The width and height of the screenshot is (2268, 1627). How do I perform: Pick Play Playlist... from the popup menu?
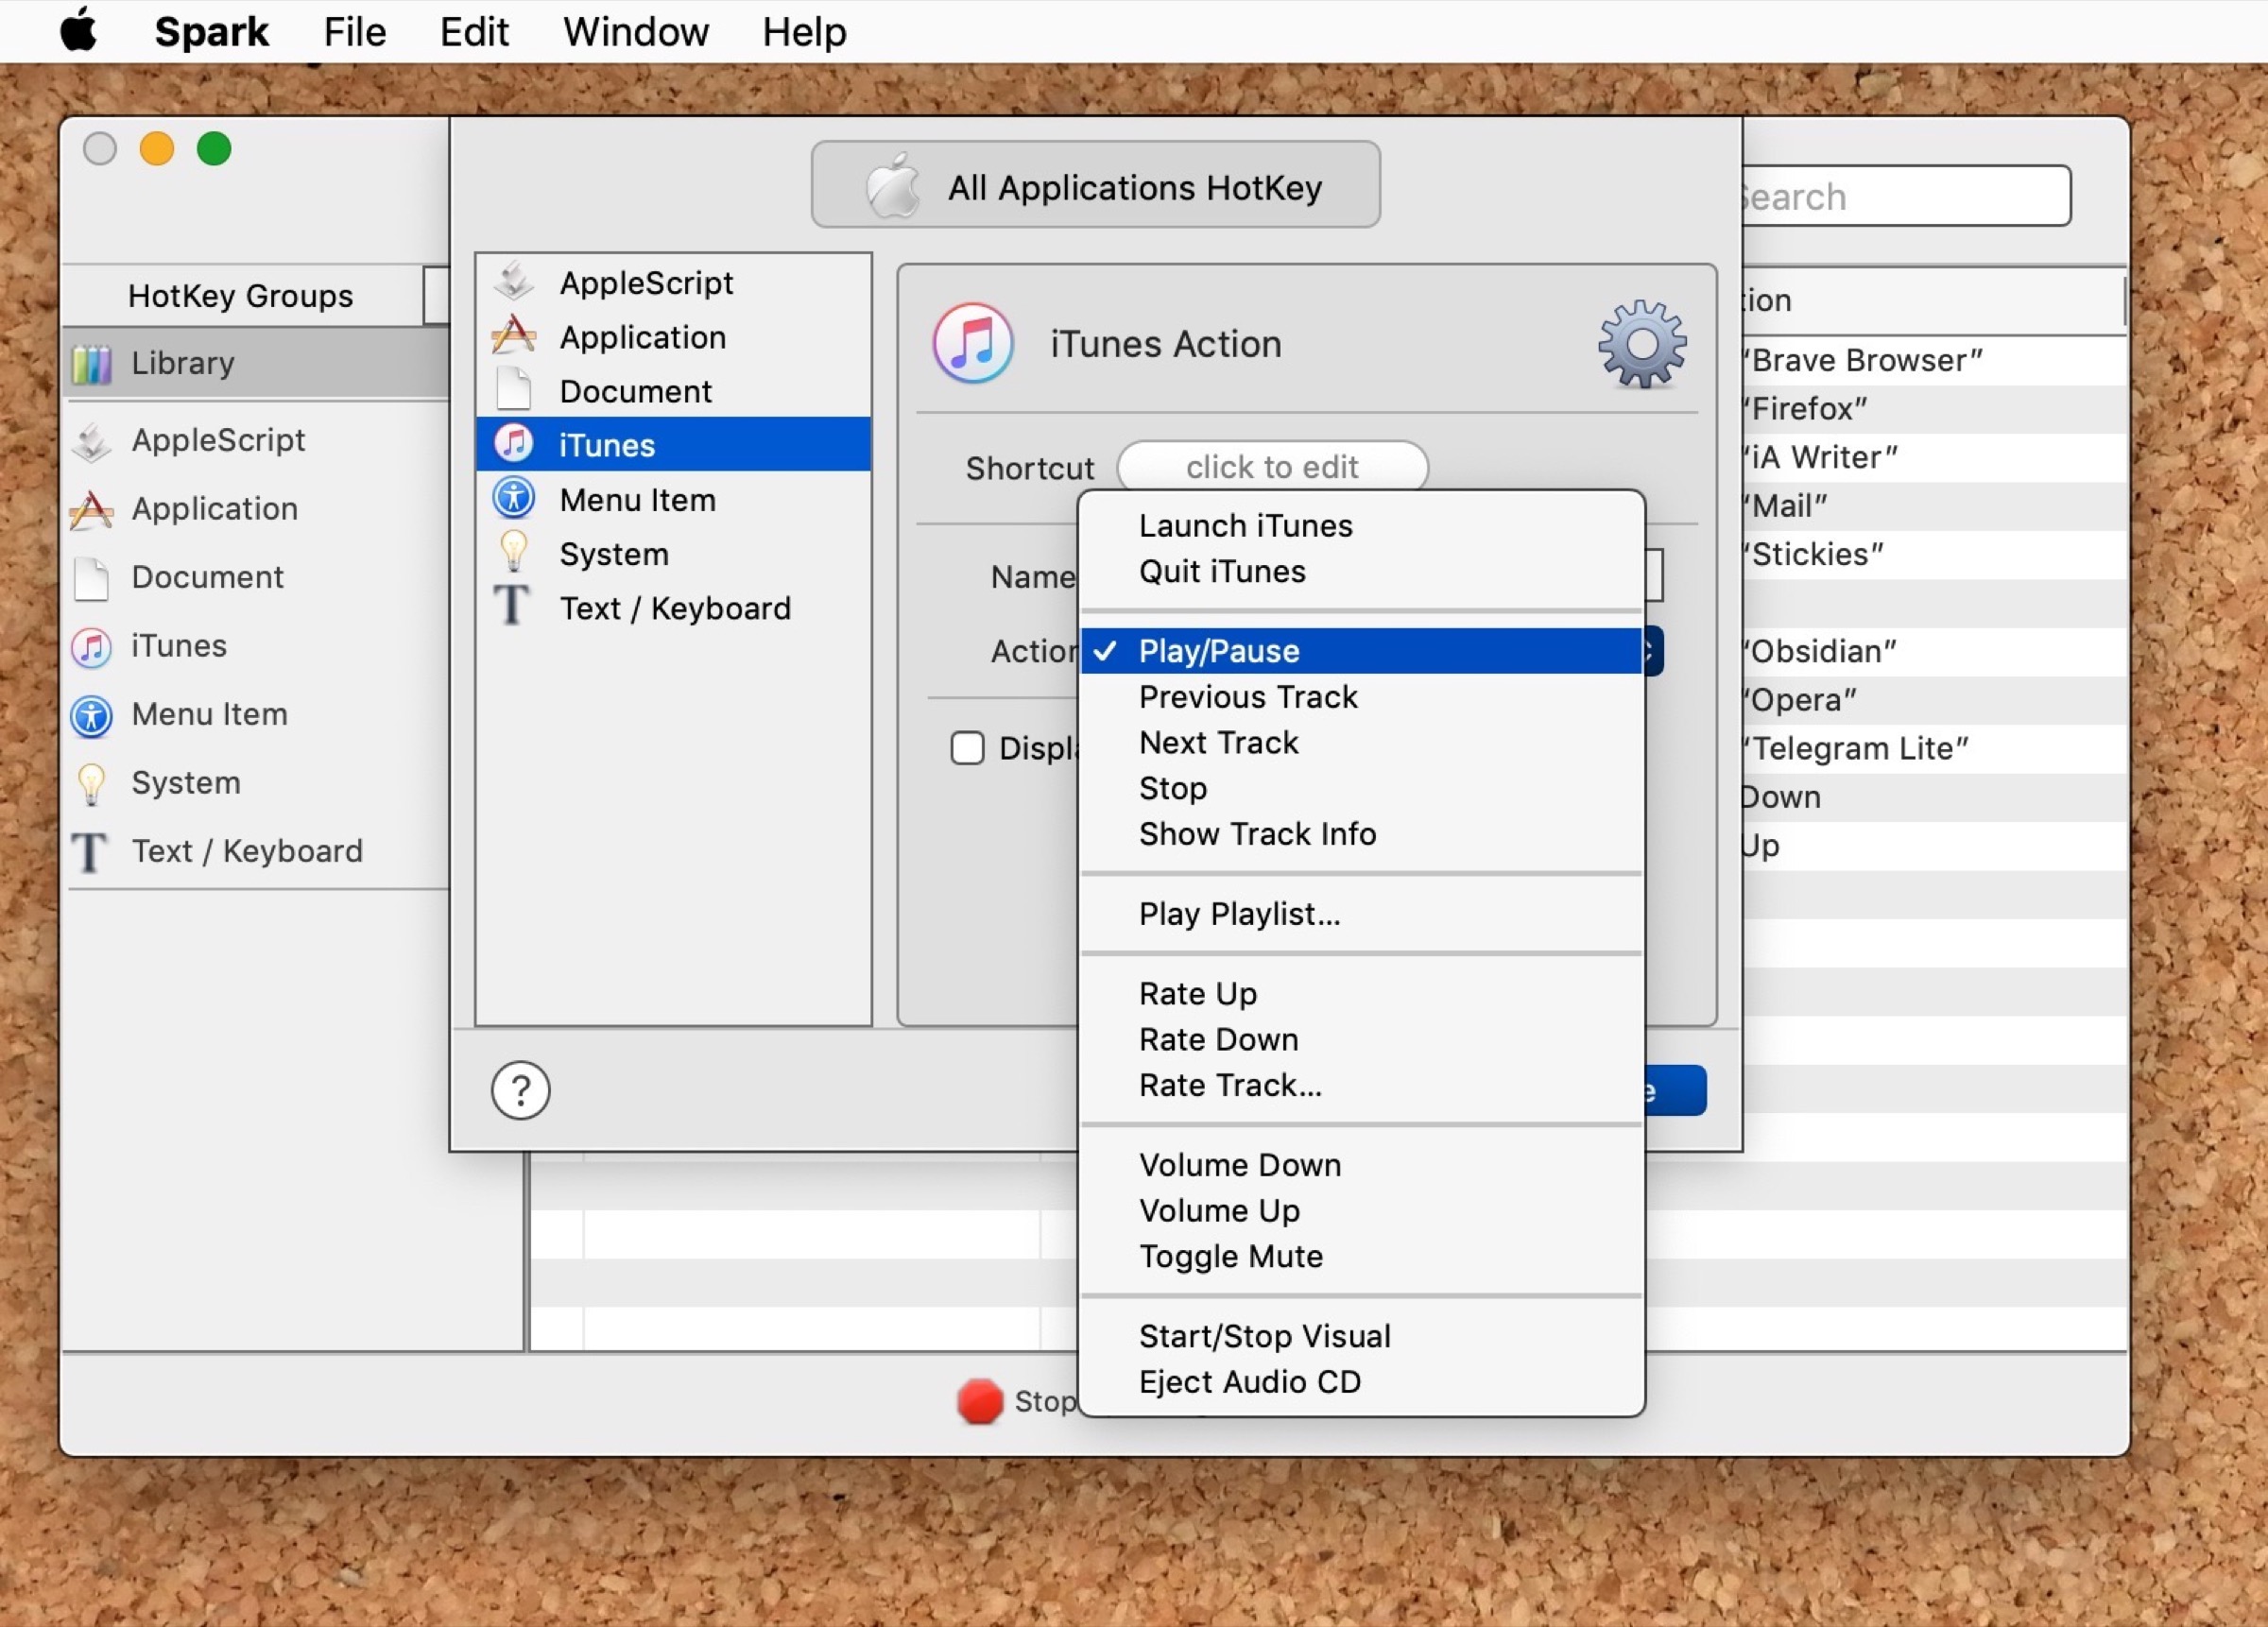point(1238,914)
